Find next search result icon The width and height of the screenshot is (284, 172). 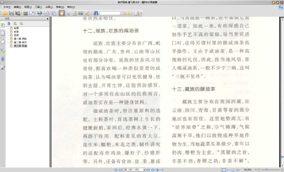tap(130, 13)
